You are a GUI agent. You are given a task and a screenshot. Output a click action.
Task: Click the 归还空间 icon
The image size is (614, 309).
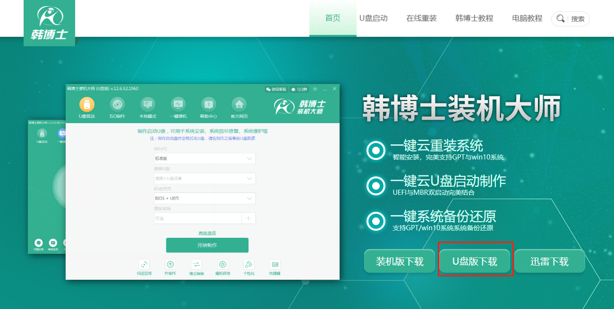(144, 267)
